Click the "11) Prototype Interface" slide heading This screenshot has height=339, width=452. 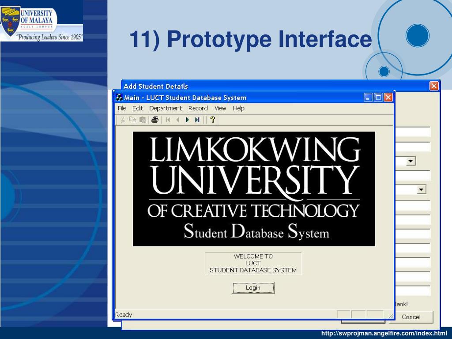click(x=251, y=39)
